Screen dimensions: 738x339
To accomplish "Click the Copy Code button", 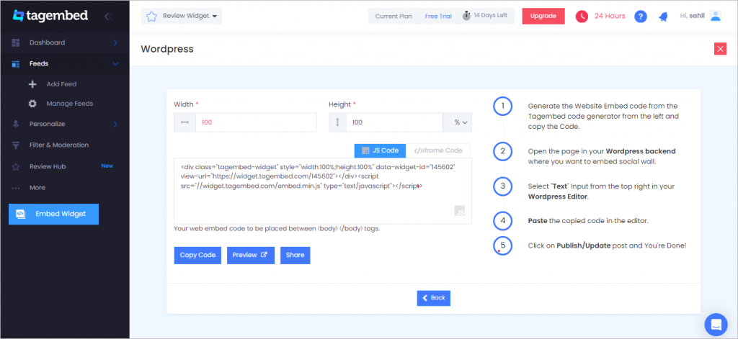I will pos(197,256).
